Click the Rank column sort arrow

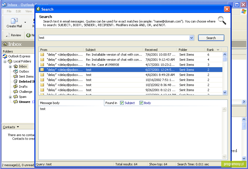218,50
